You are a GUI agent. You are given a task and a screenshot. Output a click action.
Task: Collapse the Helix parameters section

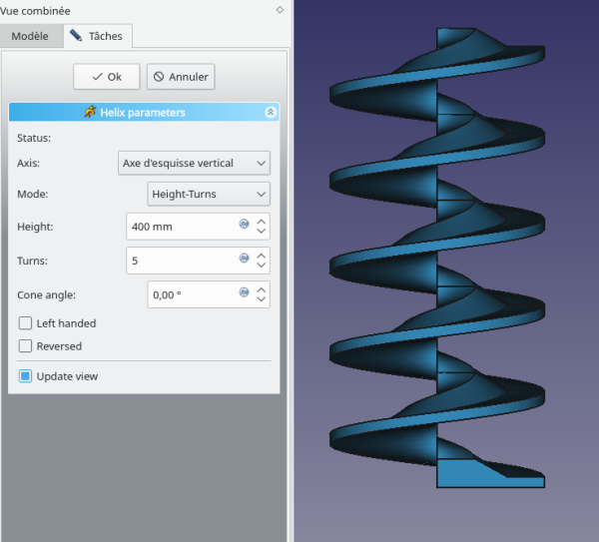click(271, 112)
